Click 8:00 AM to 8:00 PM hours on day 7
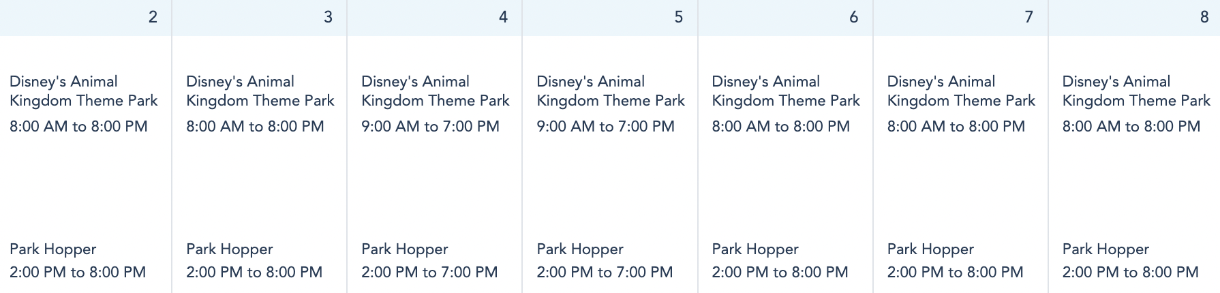The image size is (1220, 293). [956, 127]
